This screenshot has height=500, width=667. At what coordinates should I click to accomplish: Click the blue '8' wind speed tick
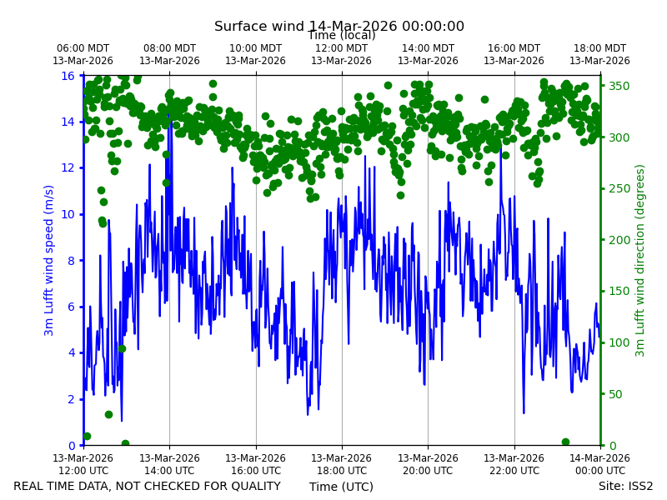point(71,261)
